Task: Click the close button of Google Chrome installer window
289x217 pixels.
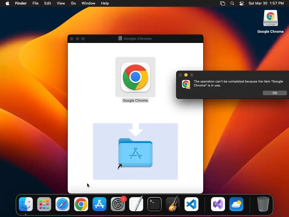Action: point(72,39)
